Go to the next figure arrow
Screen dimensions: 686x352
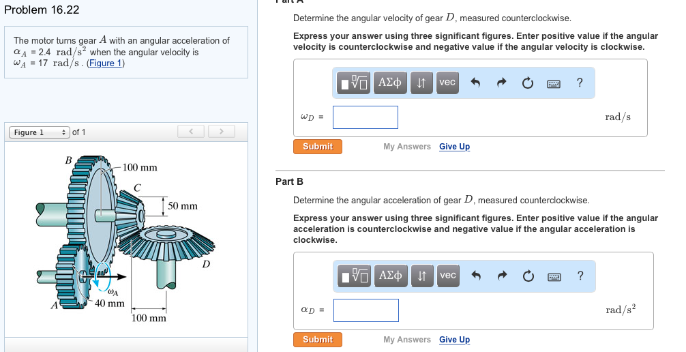coord(221,131)
